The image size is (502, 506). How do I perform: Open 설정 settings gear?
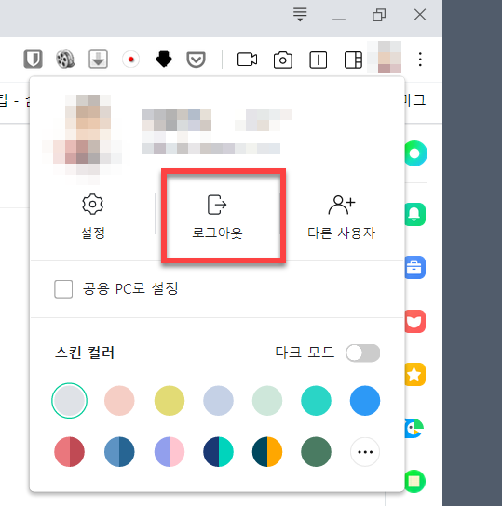(x=93, y=216)
